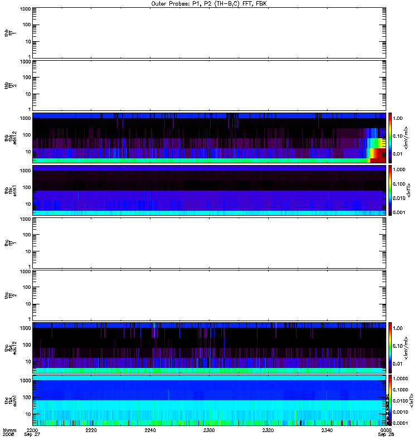Click "0.0001" on the thc scm1 color bar
This screenshot has height=446, width=418.
click(400, 423)
